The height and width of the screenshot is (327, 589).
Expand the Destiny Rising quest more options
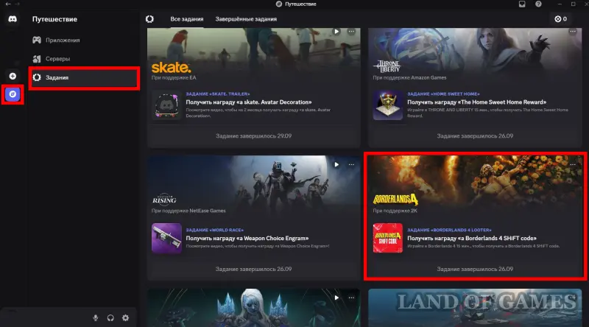351,164
